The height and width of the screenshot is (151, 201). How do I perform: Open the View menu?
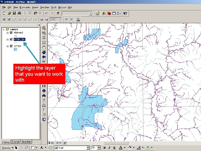16,7
